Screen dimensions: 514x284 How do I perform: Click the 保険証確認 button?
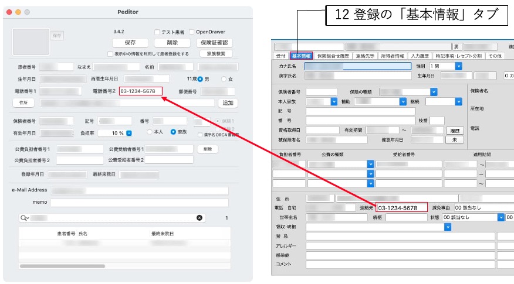[x=214, y=43]
